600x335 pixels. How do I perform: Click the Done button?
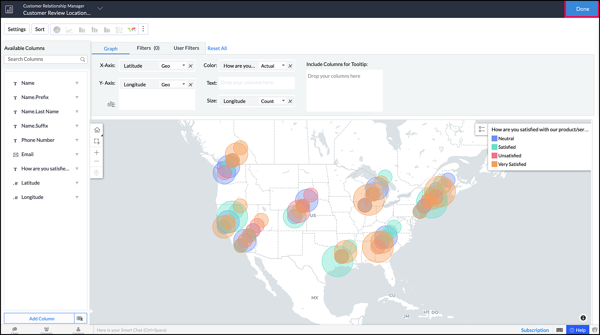point(582,9)
